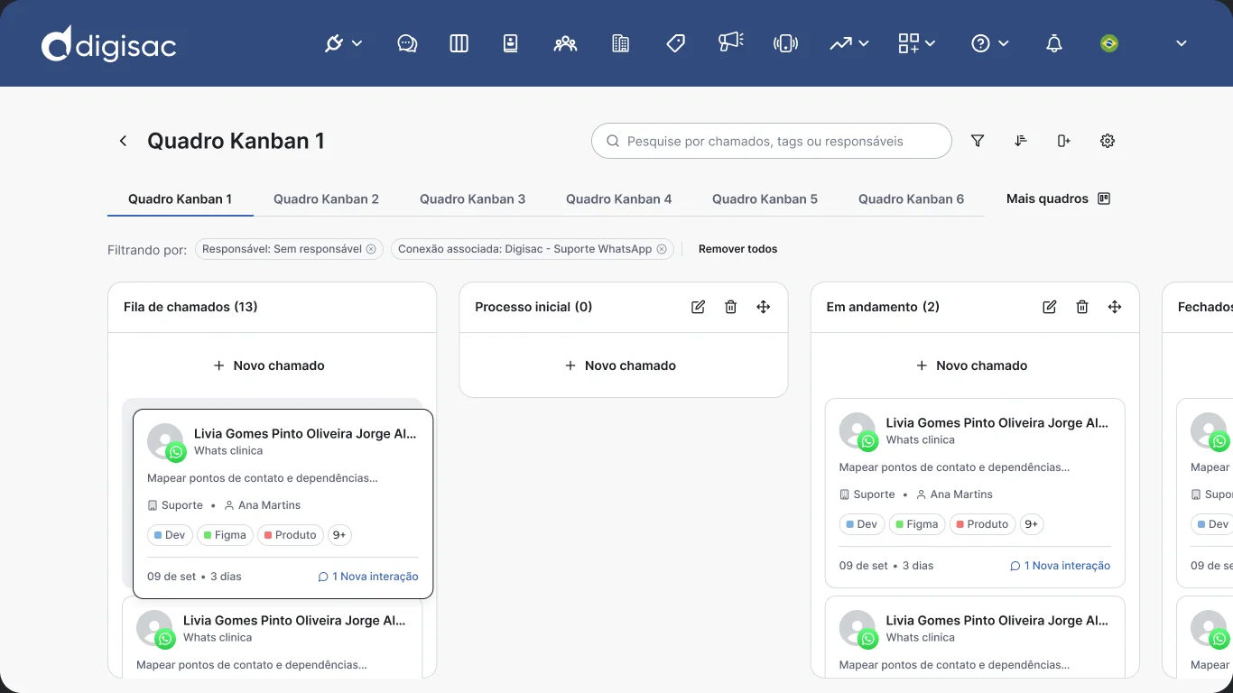Open board settings gear icon

tap(1108, 141)
